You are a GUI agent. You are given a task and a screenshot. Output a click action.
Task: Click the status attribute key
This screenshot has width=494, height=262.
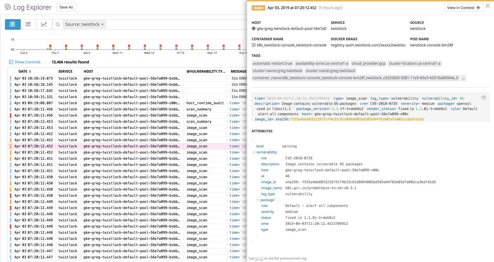266,218
